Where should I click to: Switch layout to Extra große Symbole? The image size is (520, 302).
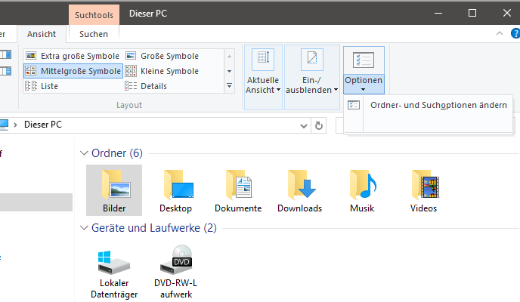point(72,56)
